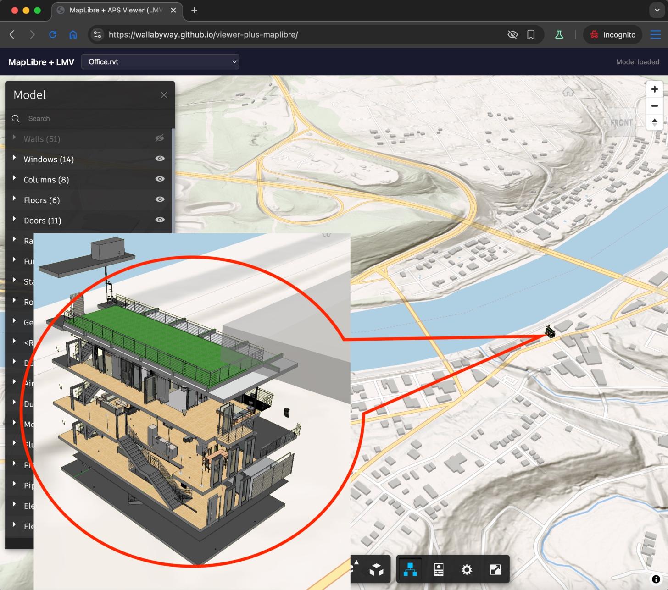The image size is (668, 590).
Task: Show the hidden Walls category
Action: (159, 138)
